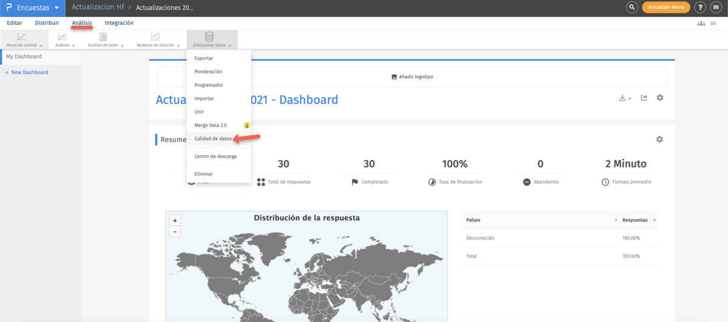728x322 pixels.
Task: Expand the Panel de control dropdown arrow
Action: pos(41,45)
